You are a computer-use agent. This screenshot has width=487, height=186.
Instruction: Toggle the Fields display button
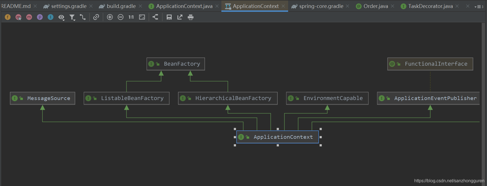point(8,17)
